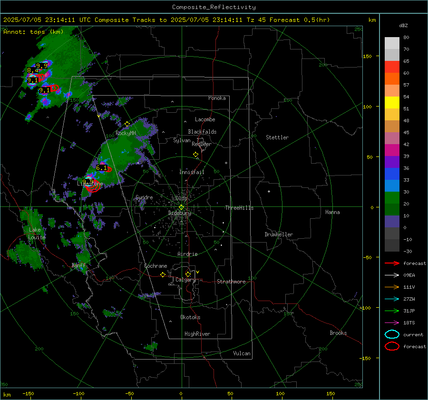Click the Stettler town label

(277, 137)
